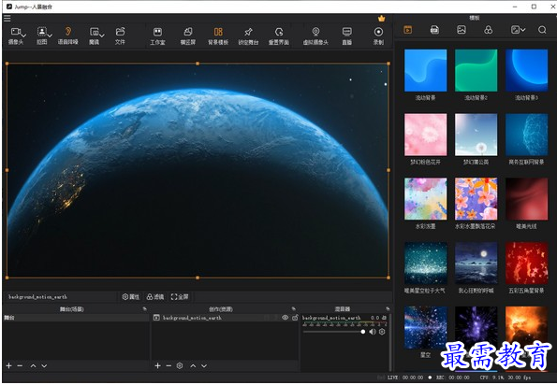Screen dimensions: 557x385
Task: Click the 横竖屏 screen orientation icon
Action: pyautogui.click(x=188, y=32)
